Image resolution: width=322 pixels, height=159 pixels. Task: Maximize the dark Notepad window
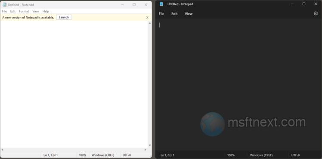304,4
